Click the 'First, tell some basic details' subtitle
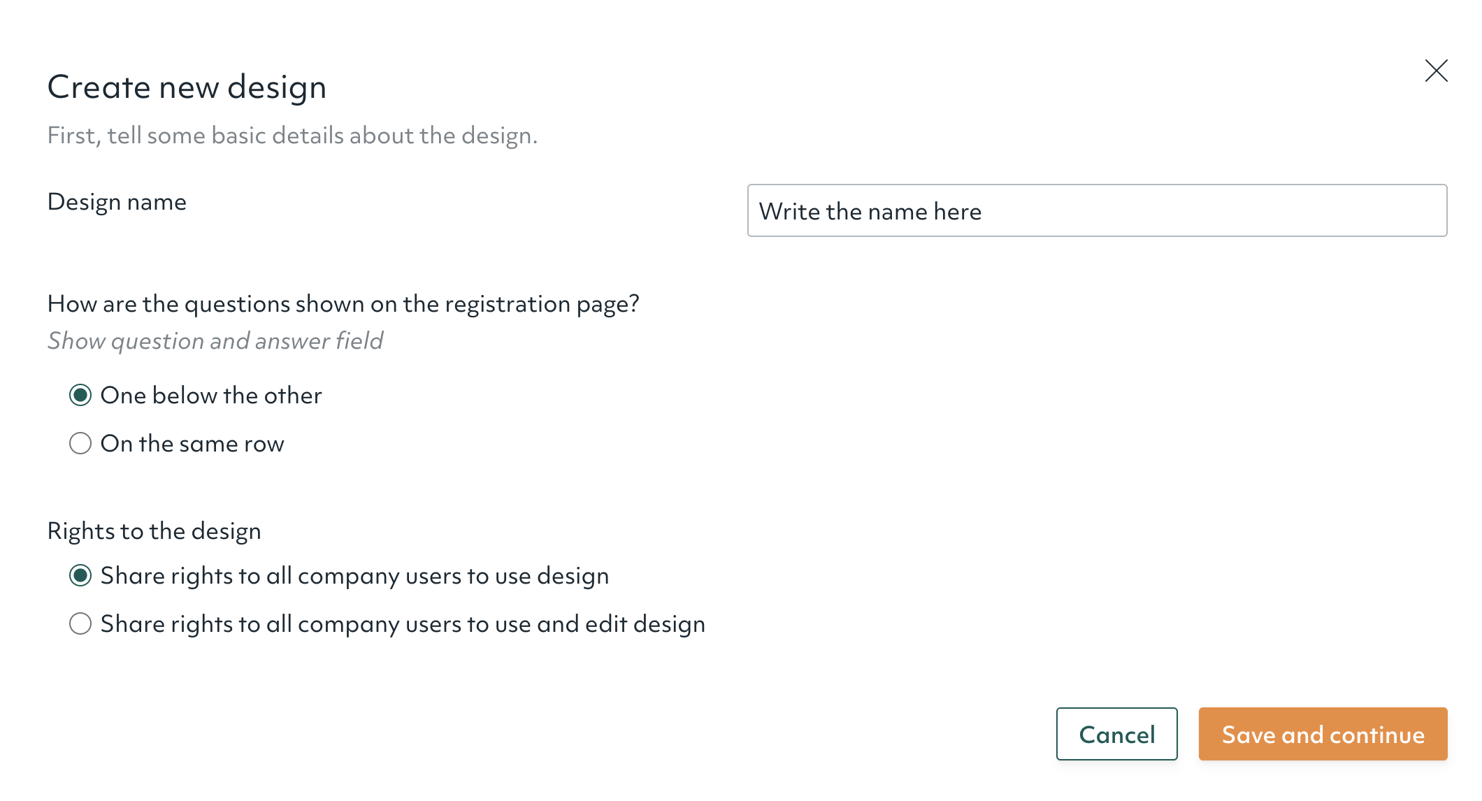 [292, 136]
